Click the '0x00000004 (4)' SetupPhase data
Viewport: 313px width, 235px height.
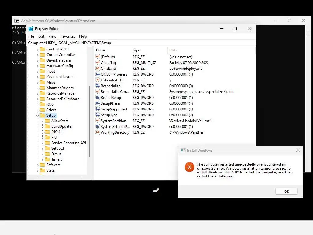click(x=181, y=103)
